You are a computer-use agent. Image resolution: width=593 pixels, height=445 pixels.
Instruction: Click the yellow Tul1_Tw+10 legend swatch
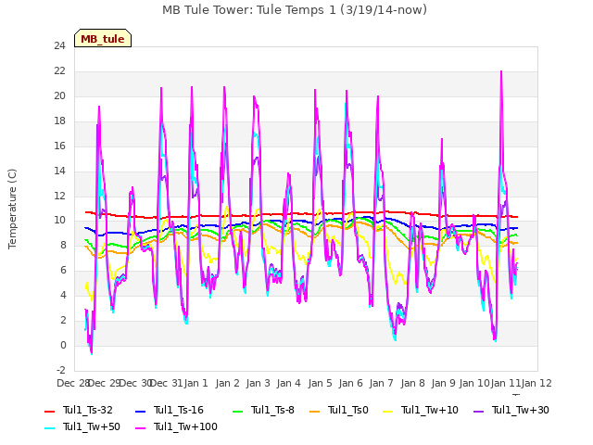click(388, 411)
